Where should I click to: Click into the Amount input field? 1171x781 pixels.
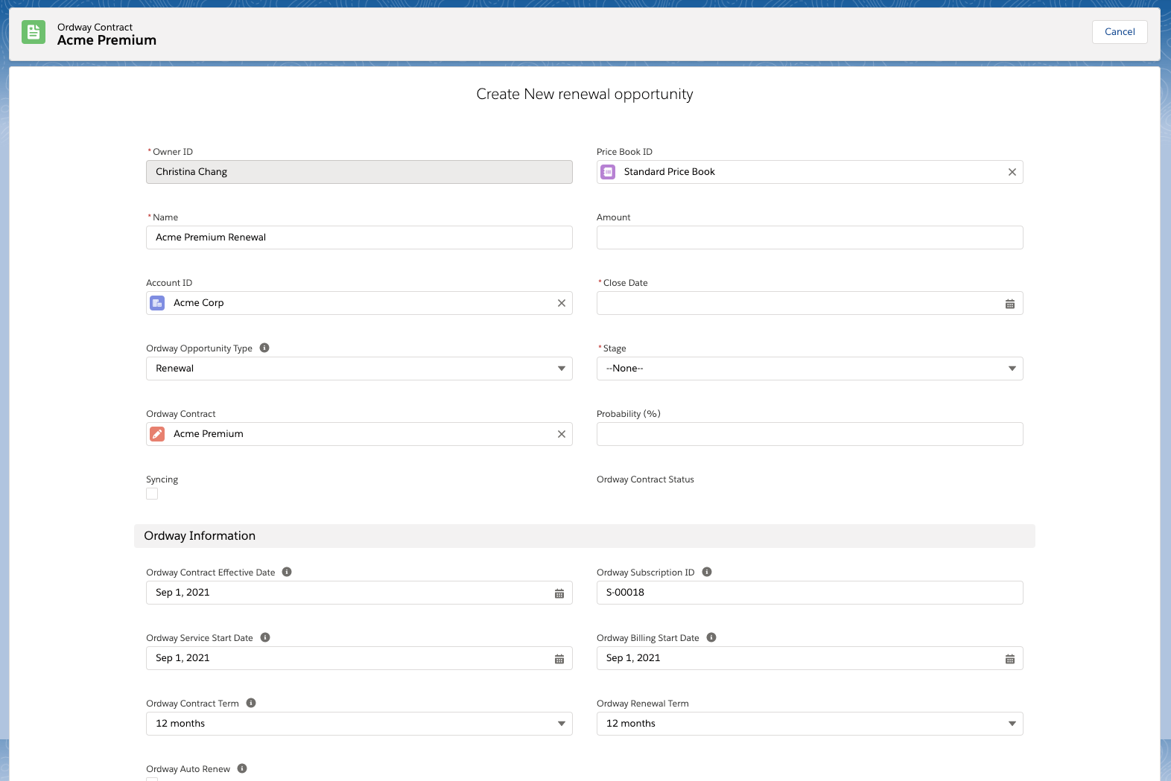pyautogui.click(x=809, y=238)
